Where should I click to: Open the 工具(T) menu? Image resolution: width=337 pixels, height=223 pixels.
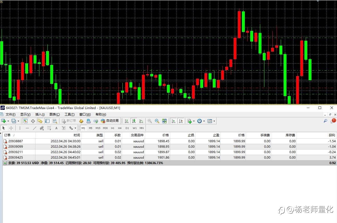tap(70, 114)
